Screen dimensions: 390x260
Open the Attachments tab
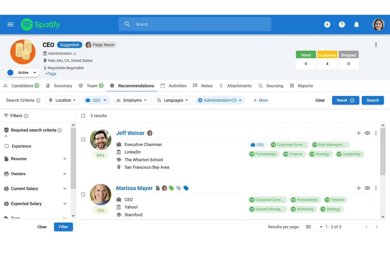click(235, 86)
